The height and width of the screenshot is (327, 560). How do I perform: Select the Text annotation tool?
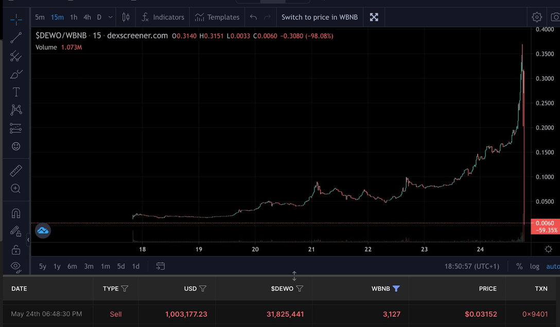coord(16,92)
